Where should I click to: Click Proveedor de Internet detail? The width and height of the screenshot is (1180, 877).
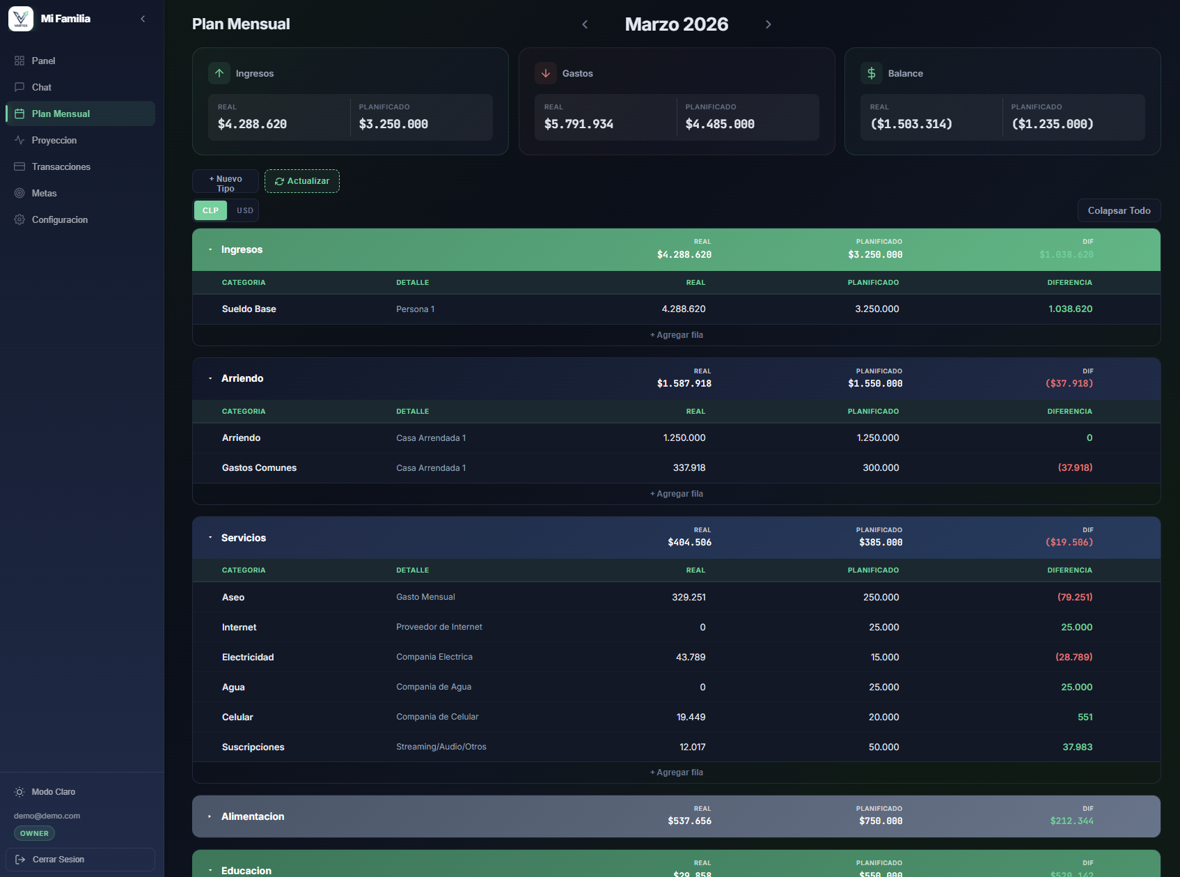point(439,627)
